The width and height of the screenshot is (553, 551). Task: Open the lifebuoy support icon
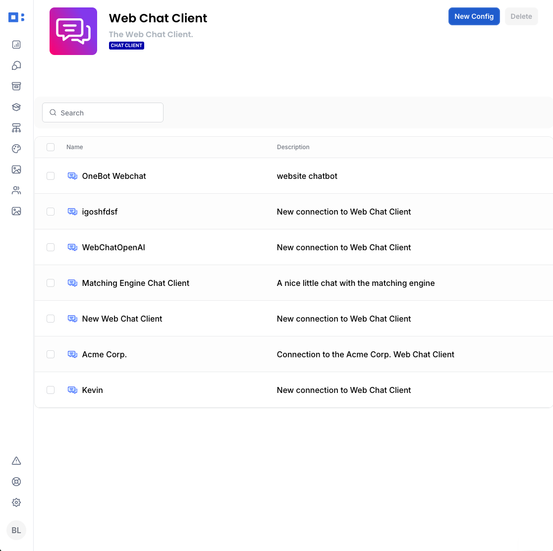[16, 482]
